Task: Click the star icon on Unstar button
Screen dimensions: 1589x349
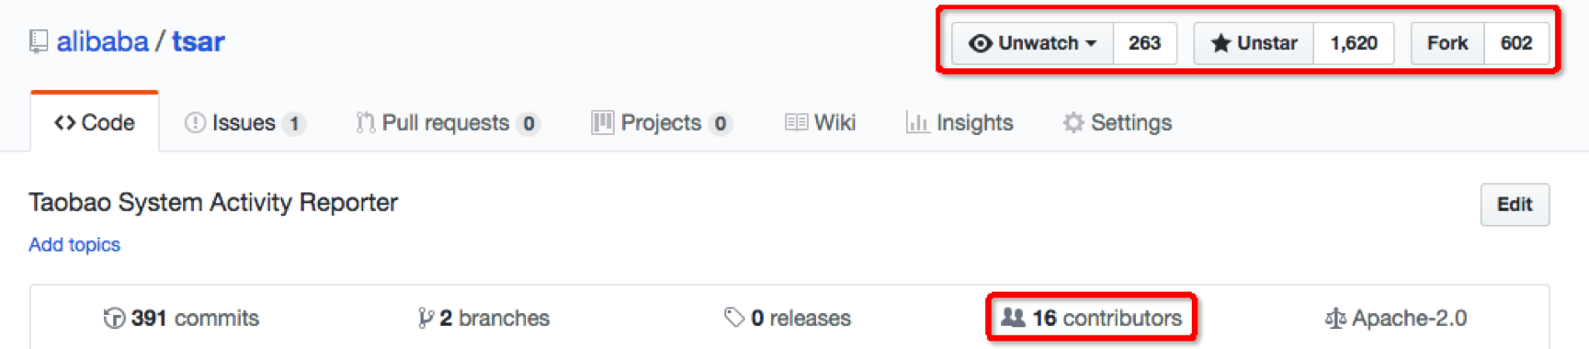Action: (x=1220, y=43)
